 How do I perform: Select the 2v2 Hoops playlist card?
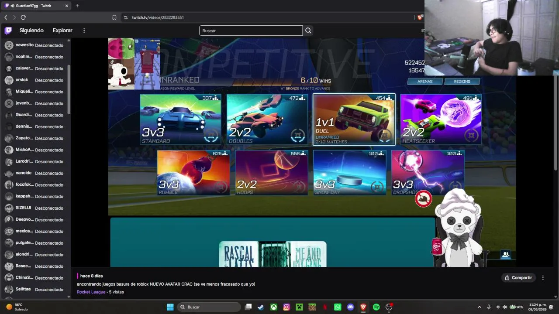click(272, 173)
